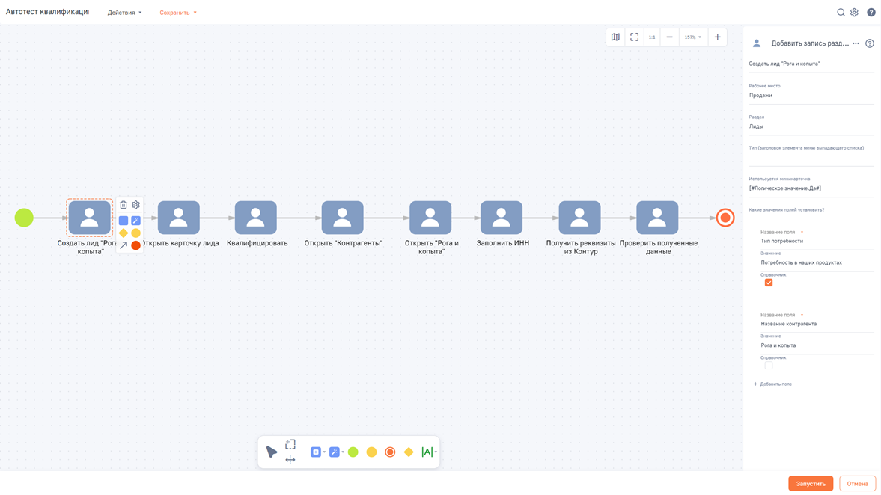Open designer settings gear in top bar
This screenshot has height=495, width=881.
click(x=854, y=13)
